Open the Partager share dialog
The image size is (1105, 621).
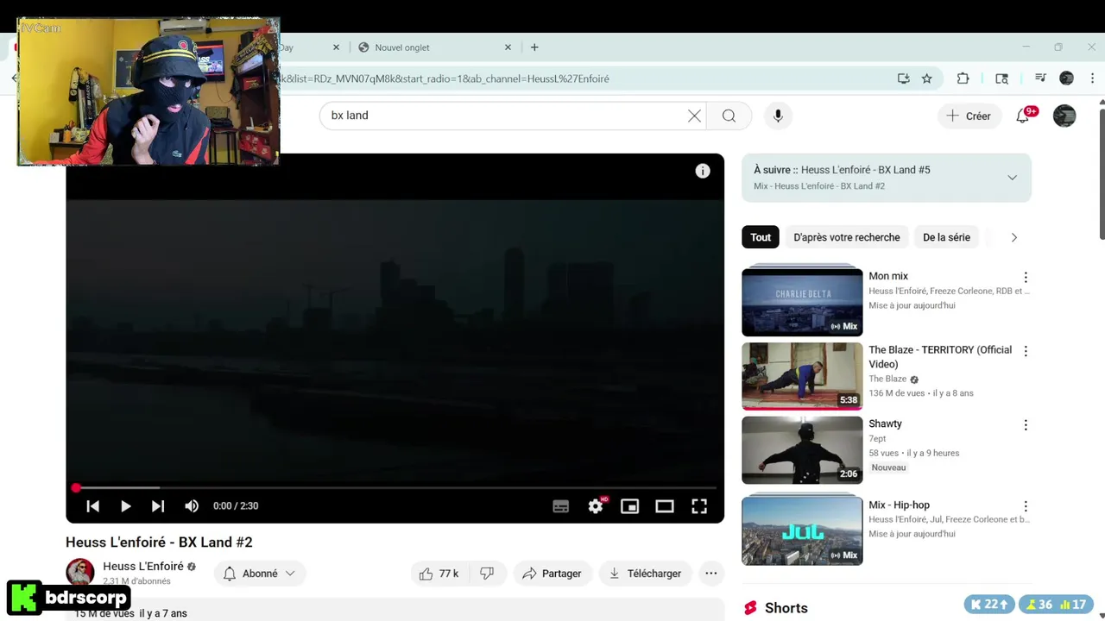point(553,574)
